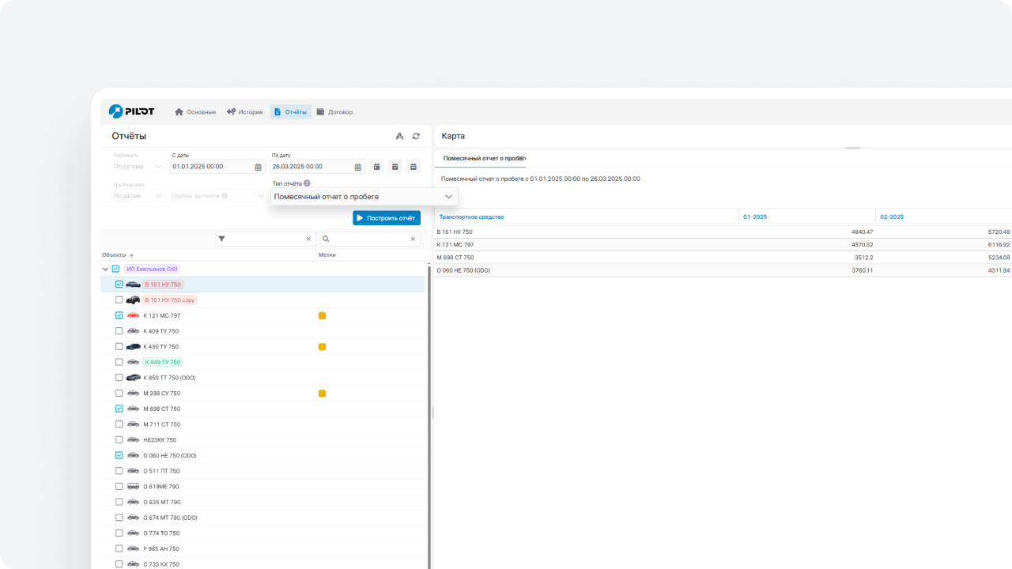Open the calendar picker for С даты

(x=259, y=167)
